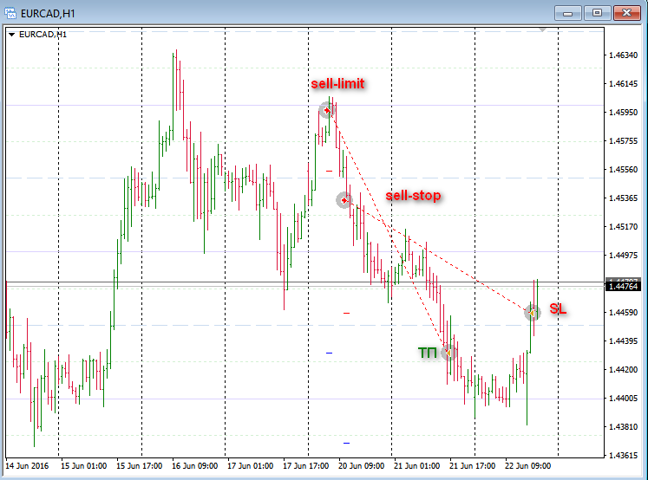Click the 1.43810 price scale value

(623, 427)
